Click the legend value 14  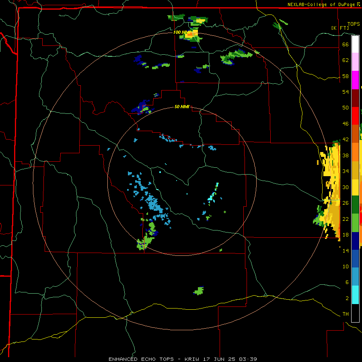[346, 251]
